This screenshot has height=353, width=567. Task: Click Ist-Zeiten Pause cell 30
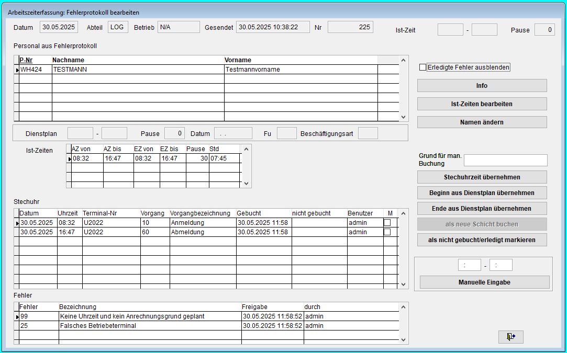tap(197, 158)
